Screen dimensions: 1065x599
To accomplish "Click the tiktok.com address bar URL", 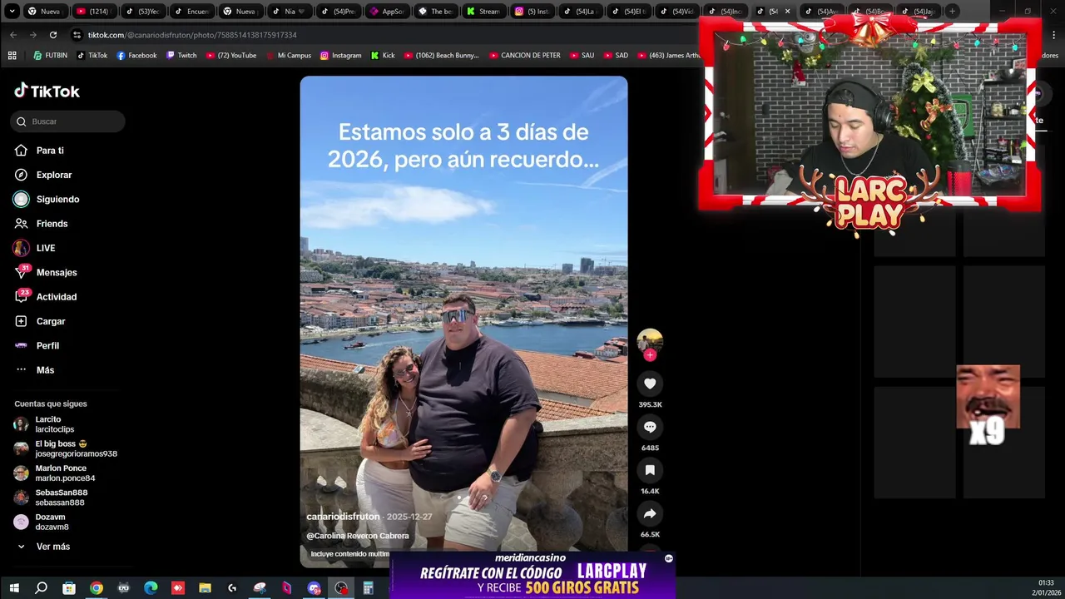I will 192,35.
